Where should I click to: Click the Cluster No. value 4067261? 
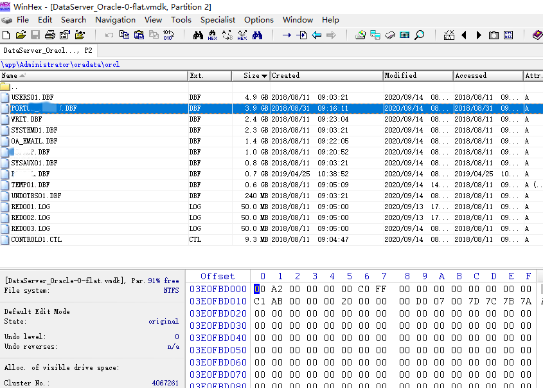tap(165, 383)
